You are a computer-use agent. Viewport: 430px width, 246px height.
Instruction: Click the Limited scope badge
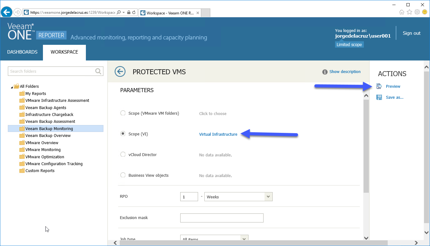(349, 44)
